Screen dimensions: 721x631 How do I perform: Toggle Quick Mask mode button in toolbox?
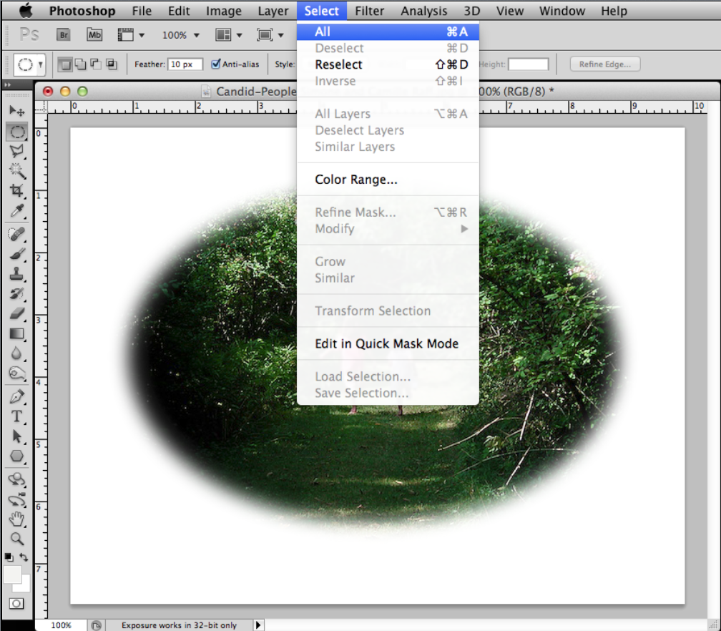click(x=16, y=603)
